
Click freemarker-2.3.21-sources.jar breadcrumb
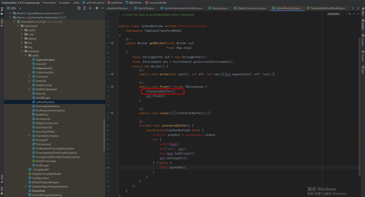(21, 3)
